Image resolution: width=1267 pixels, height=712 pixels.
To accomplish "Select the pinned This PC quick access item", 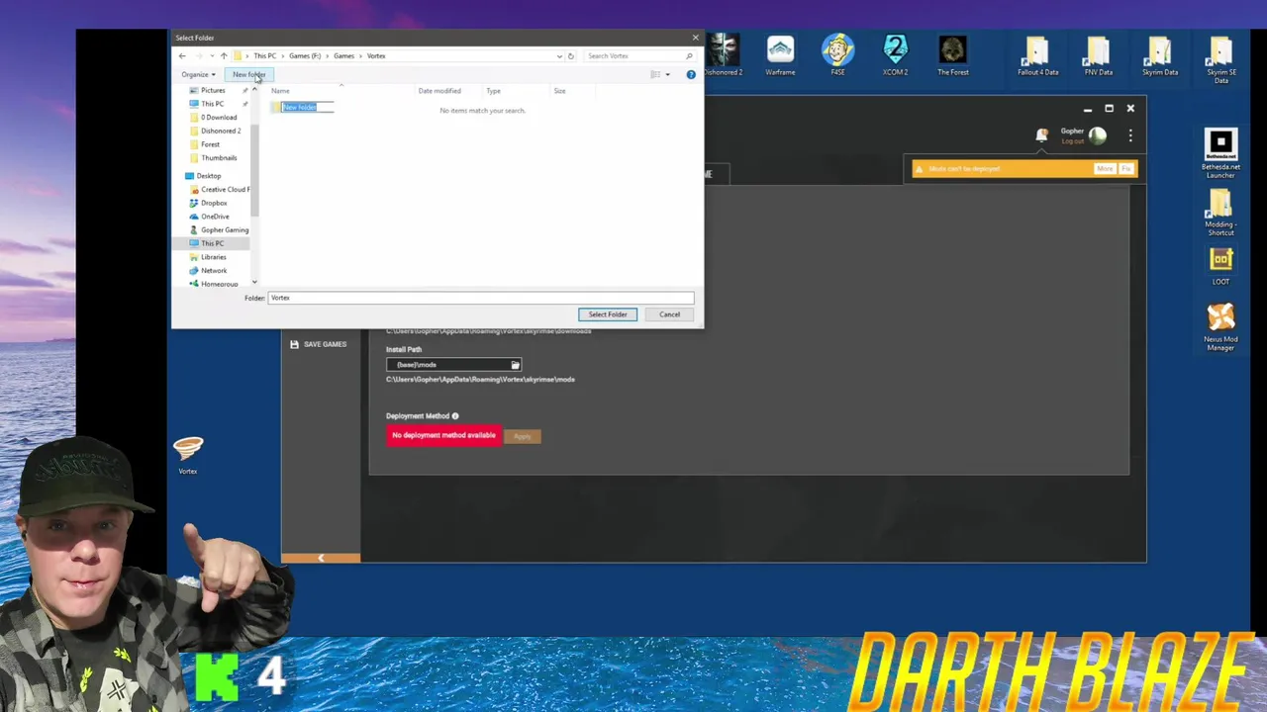I will 213,104.
